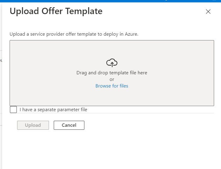Click the 'or' text in the drop zone
This screenshot has width=221, height=169.
tap(112, 79)
